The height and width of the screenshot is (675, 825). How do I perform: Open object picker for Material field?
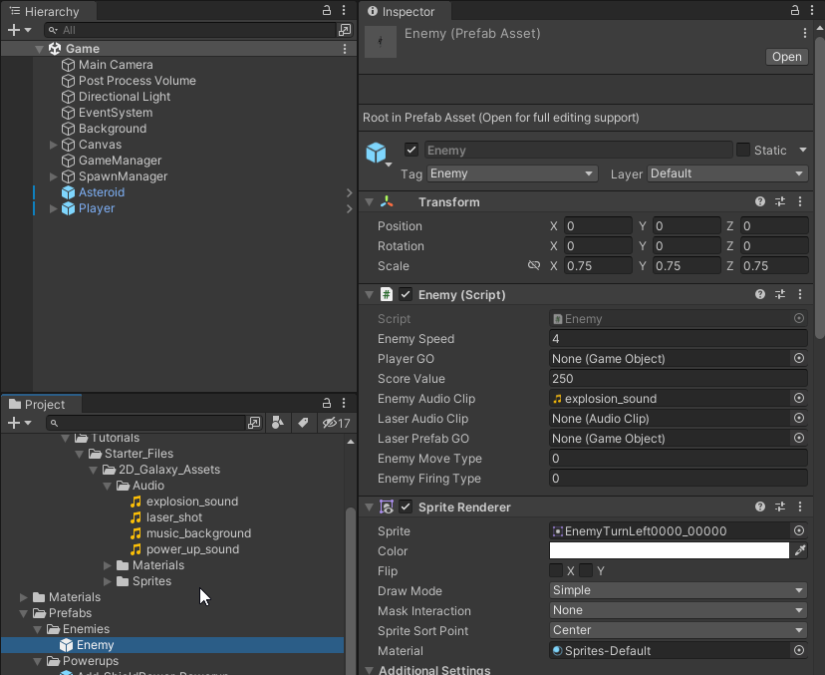coord(799,650)
